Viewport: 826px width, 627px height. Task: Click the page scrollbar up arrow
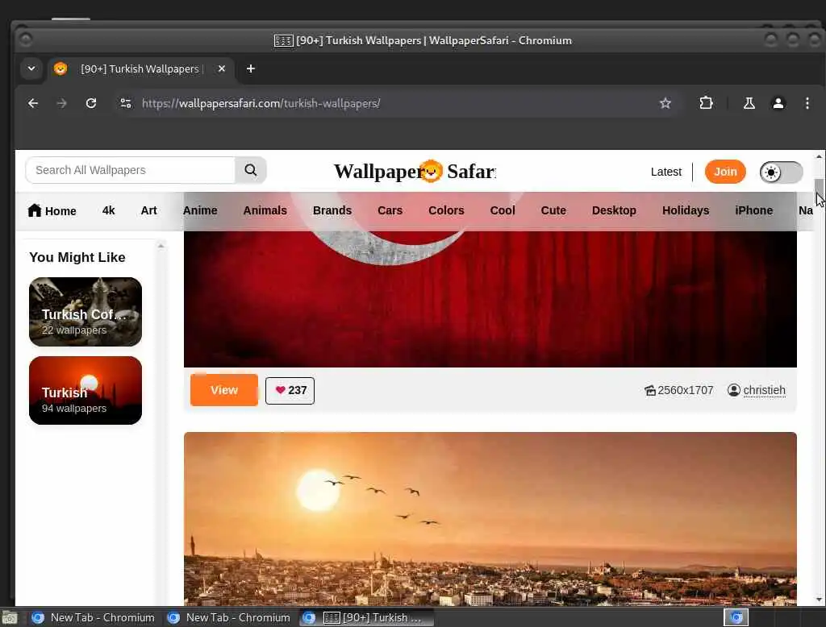click(819, 156)
